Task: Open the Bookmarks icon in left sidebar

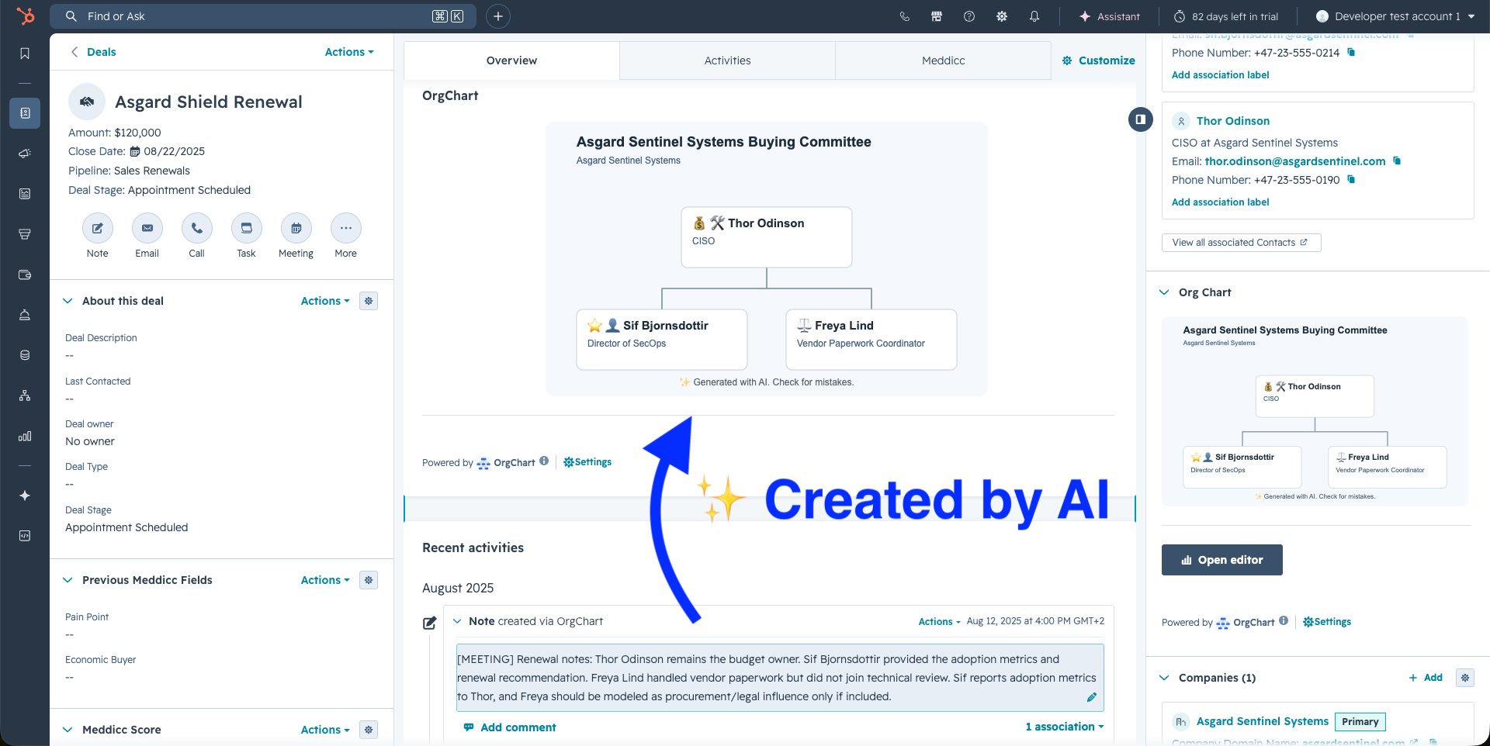Action: point(25,54)
